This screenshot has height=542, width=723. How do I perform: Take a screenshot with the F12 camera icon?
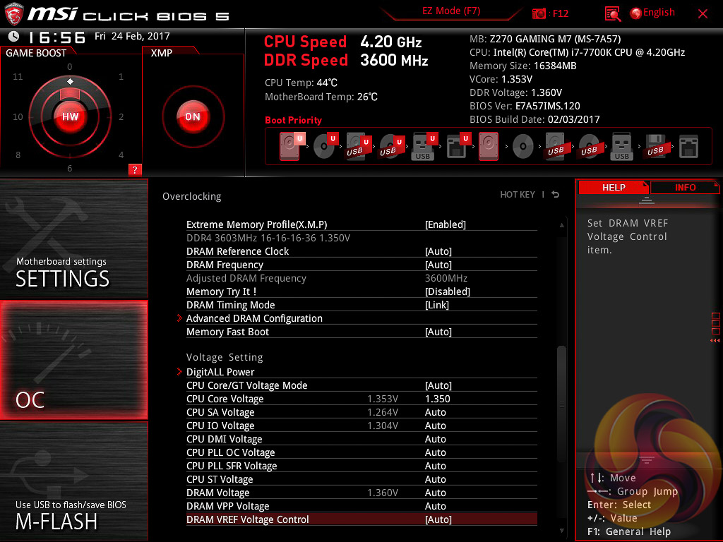click(539, 14)
